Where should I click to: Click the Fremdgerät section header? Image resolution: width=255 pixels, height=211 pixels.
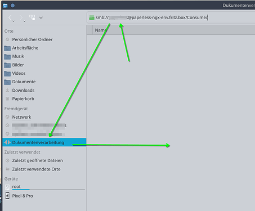coord(16,109)
